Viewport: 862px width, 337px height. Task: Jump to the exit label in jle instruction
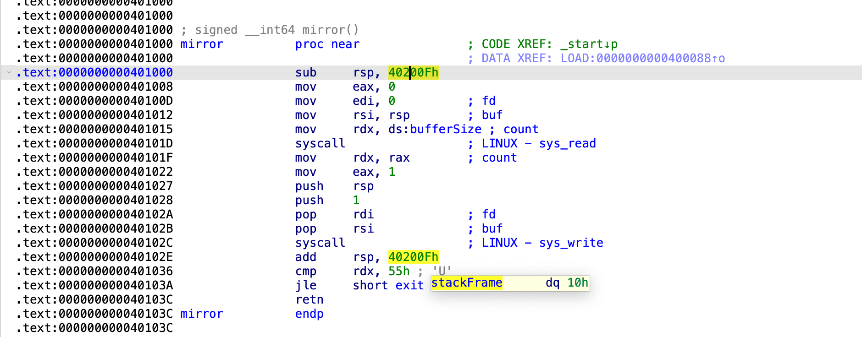pos(409,285)
